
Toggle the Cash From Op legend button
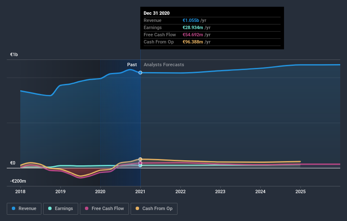[x=154, y=209]
